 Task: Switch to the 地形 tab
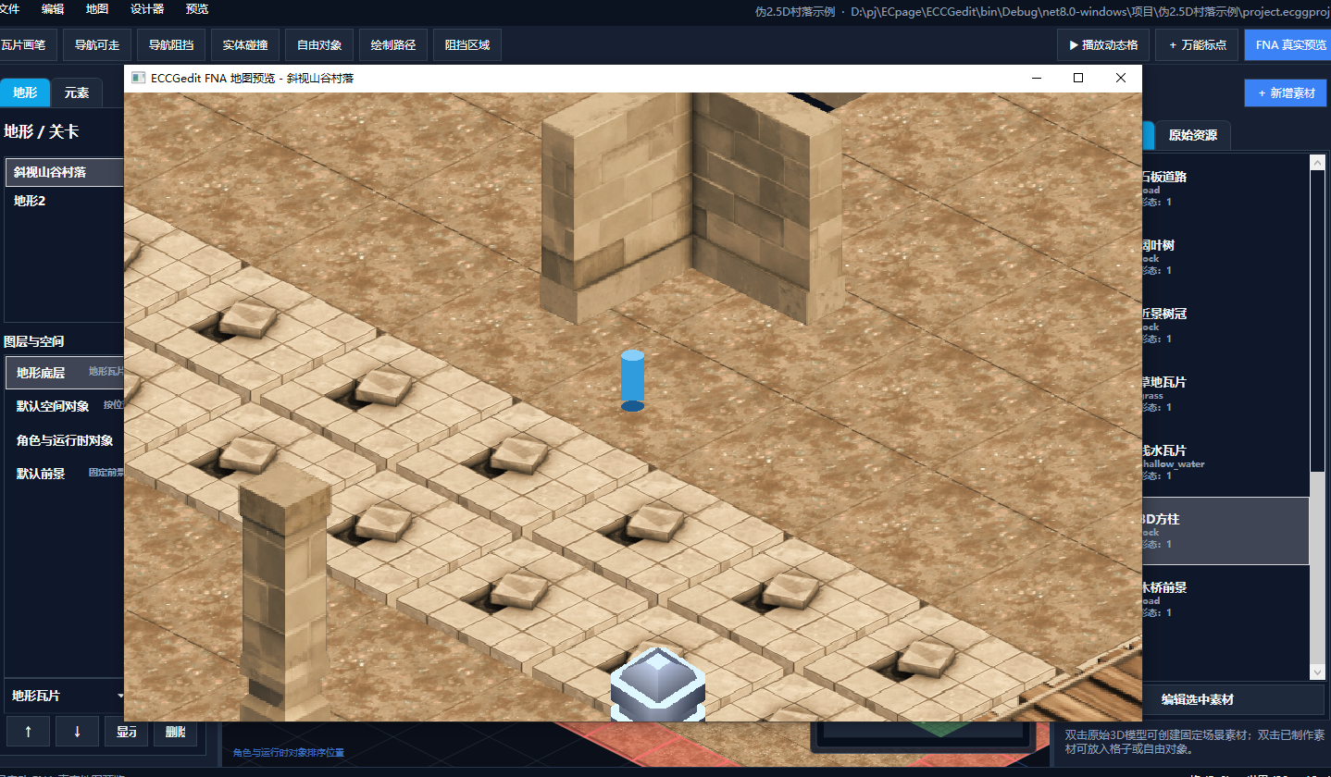(25, 92)
